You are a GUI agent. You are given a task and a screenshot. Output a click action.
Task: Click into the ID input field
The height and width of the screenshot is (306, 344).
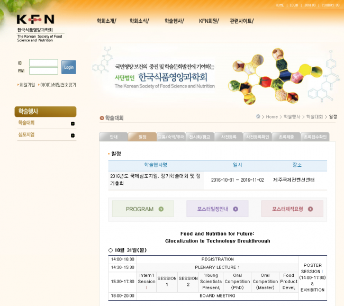43,62
